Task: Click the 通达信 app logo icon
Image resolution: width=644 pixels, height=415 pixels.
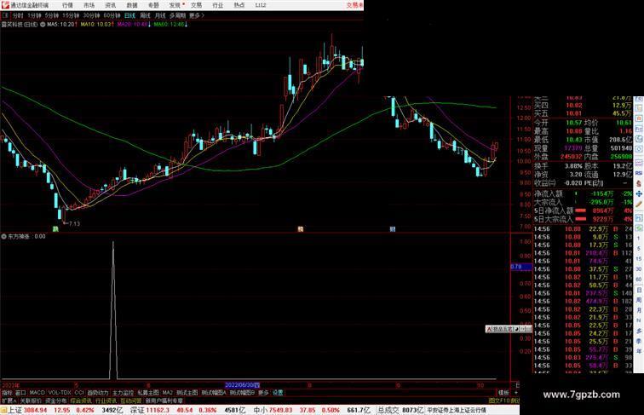Action: pyautogui.click(x=5, y=5)
